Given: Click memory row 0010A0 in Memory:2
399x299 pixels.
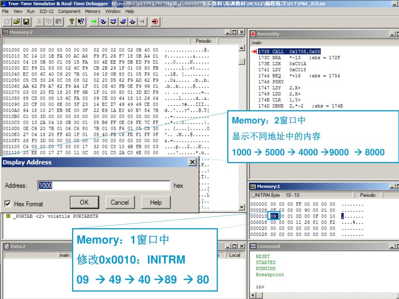Looking at the screenshot, I should [106, 111].
